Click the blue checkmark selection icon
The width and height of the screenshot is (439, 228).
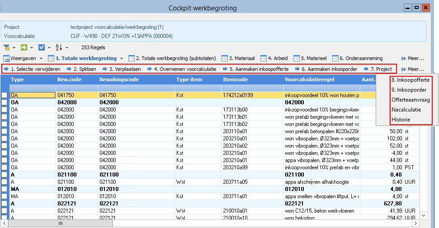[42, 47]
